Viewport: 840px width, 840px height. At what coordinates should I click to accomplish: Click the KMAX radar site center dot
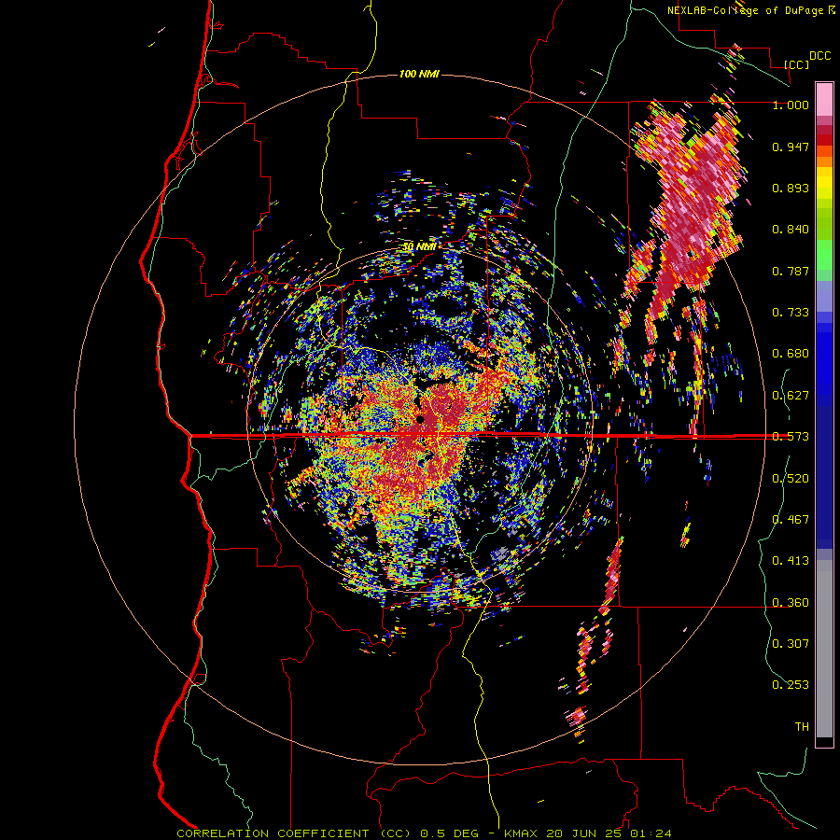421,419
